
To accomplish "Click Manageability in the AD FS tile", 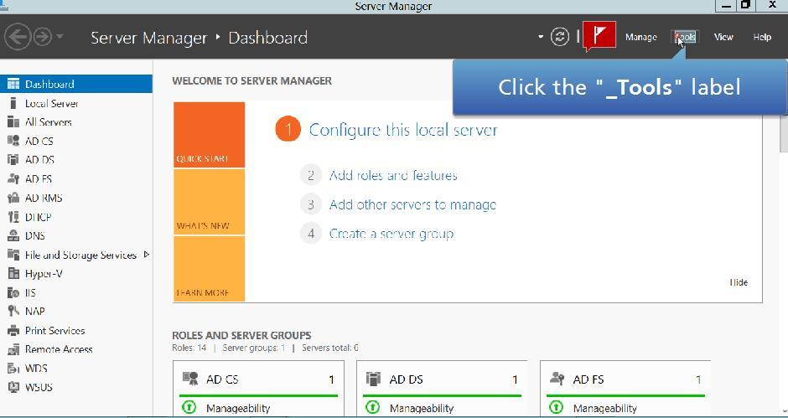I will [x=604, y=408].
